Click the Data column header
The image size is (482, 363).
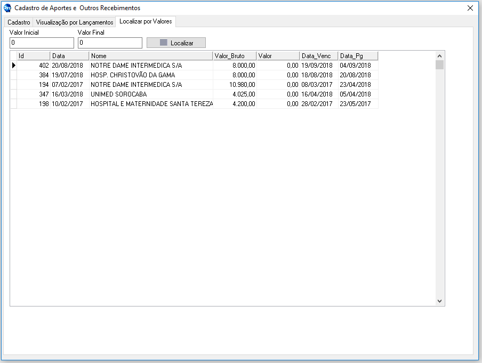click(69, 56)
